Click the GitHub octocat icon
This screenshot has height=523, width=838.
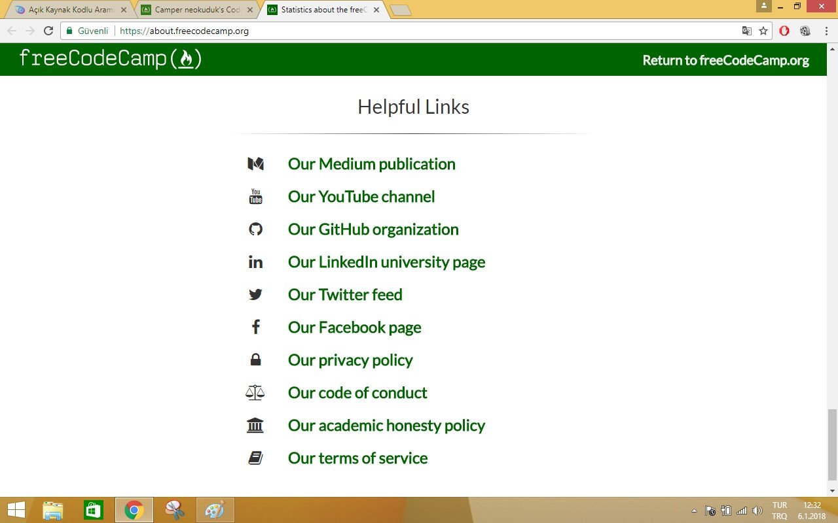[x=255, y=229]
